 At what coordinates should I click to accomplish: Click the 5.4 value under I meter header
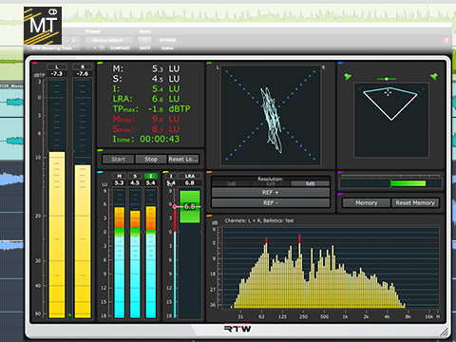(x=151, y=182)
